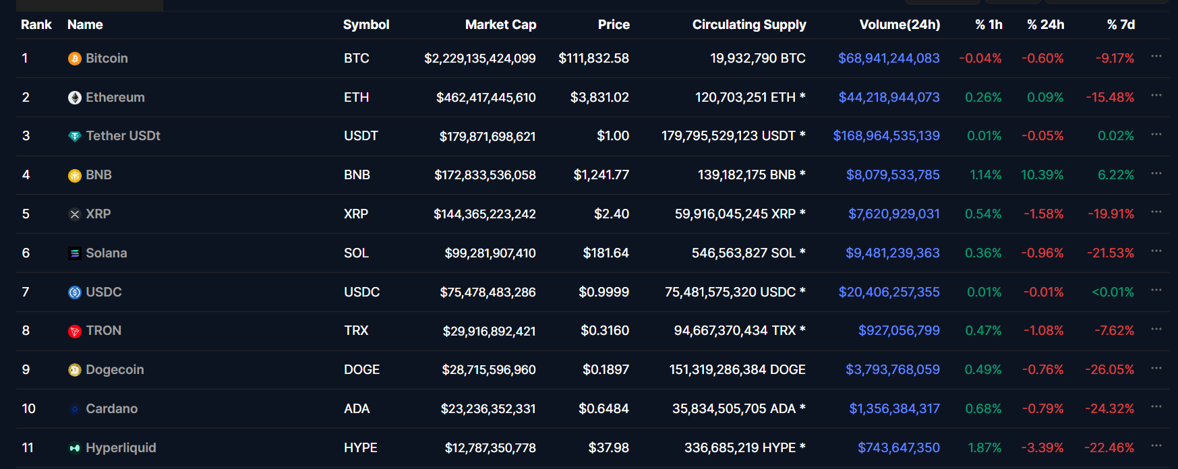Click the Ethereum coin logo icon
Screen dimensions: 1178x469
pyautogui.click(x=75, y=98)
